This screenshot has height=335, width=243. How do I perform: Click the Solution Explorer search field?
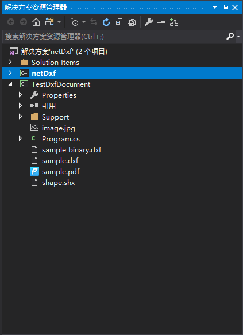pos(115,37)
